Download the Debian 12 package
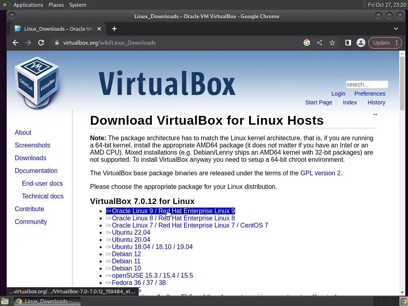The width and height of the screenshot is (408, 306). [x=124, y=254]
